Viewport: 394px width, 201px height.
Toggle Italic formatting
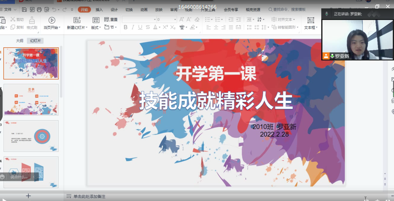133,27
